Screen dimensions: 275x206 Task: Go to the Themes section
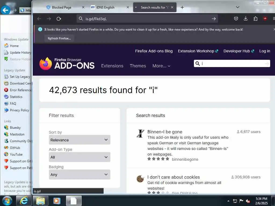(x=138, y=66)
